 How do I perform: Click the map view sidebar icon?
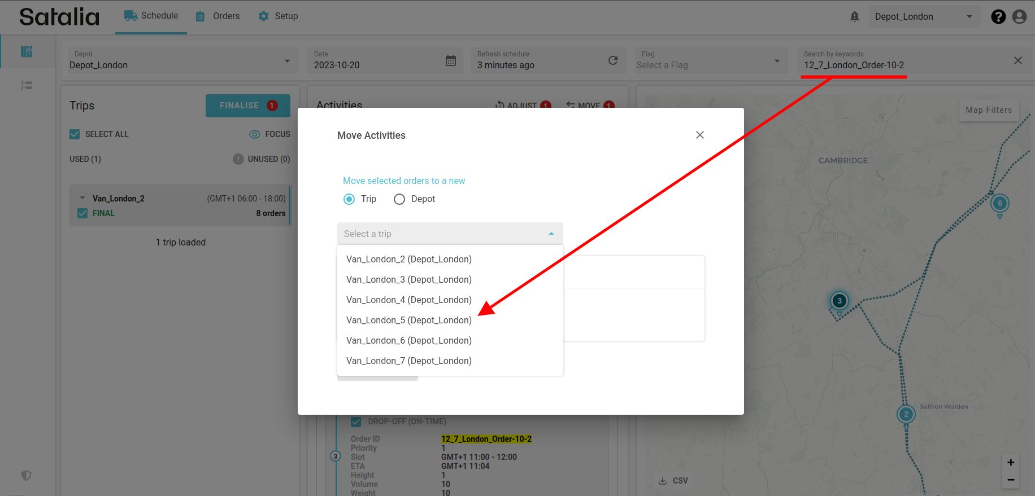[x=27, y=52]
